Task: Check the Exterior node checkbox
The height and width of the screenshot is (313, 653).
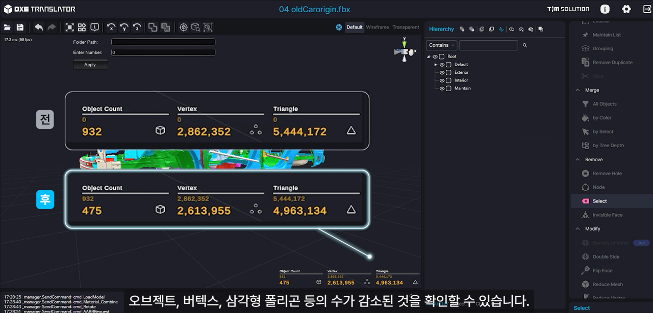Action: (449, 73)
